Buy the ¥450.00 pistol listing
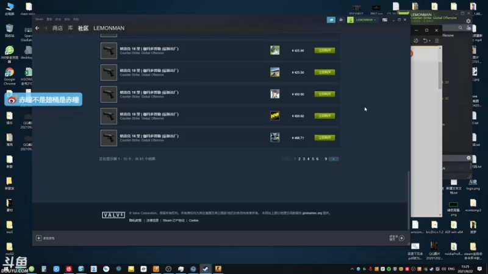488x274 pixels. click(325, 94)
